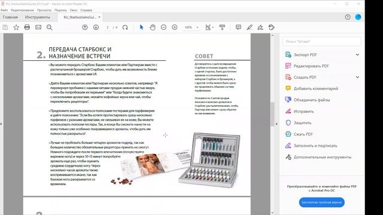
Task: Zoom out with the minus icon
Action: click(163, 27)
